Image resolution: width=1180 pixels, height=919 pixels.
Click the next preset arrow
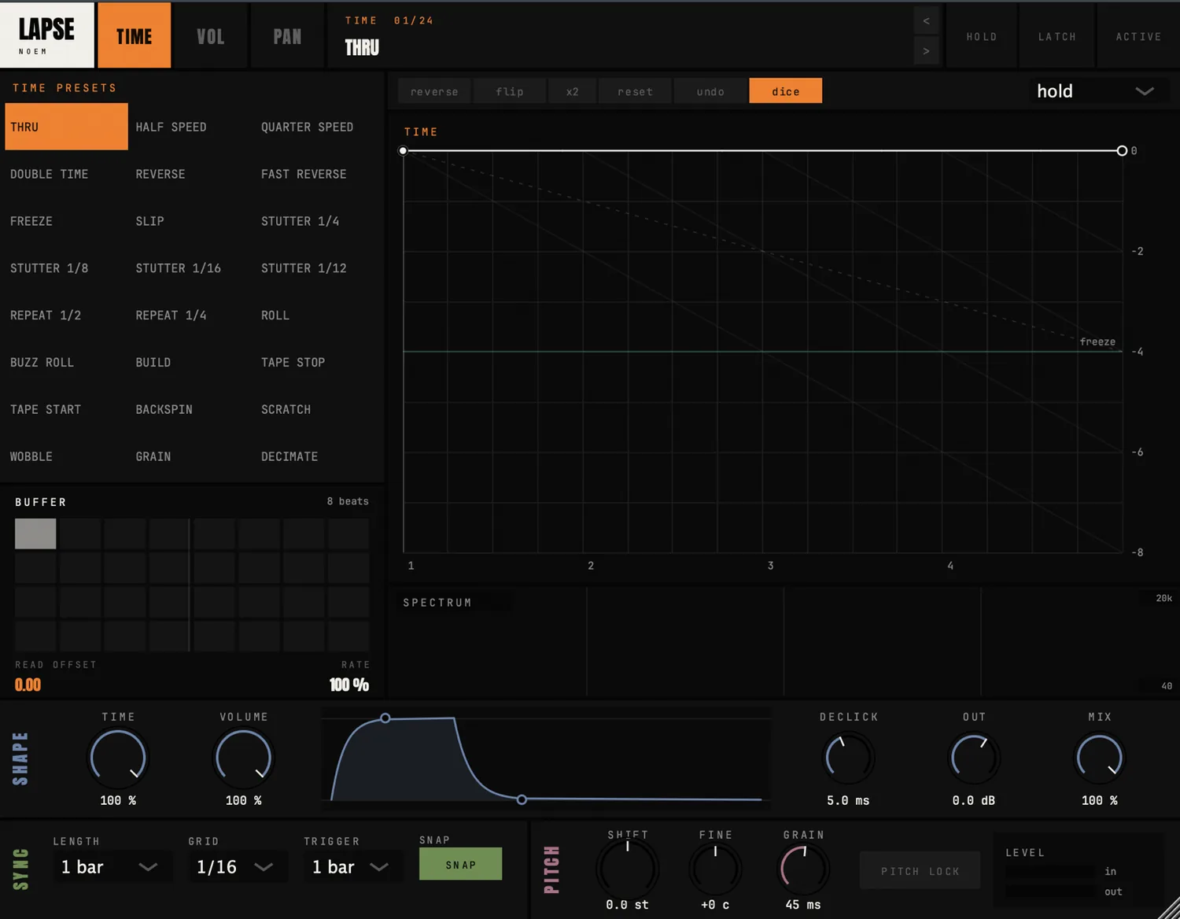point(926,51)
